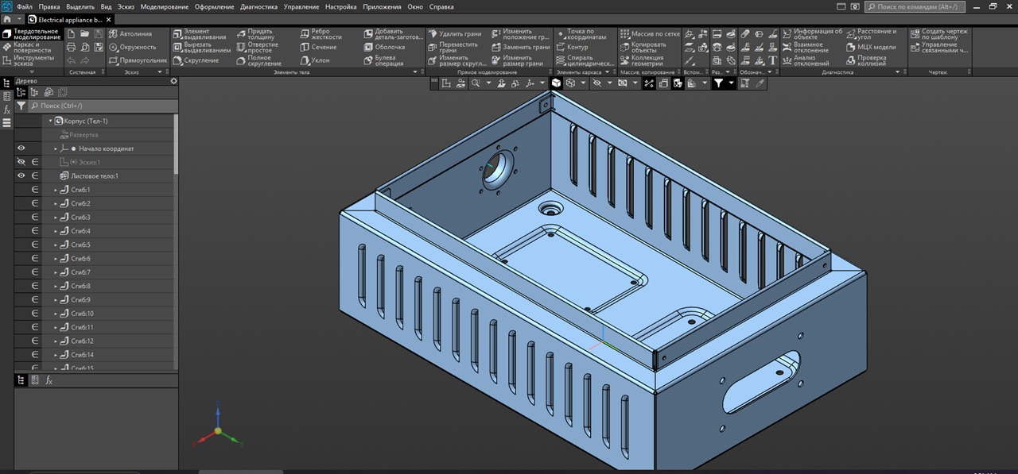Open tree panel settings gear
This screenshot has height=474, width=1018.
(x=173, y=81)
